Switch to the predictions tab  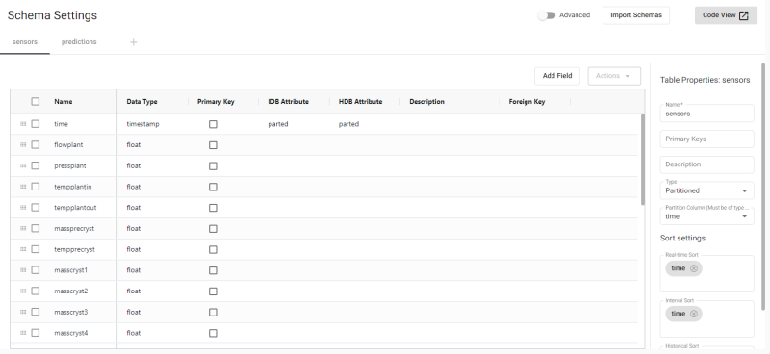pos(79,42)
